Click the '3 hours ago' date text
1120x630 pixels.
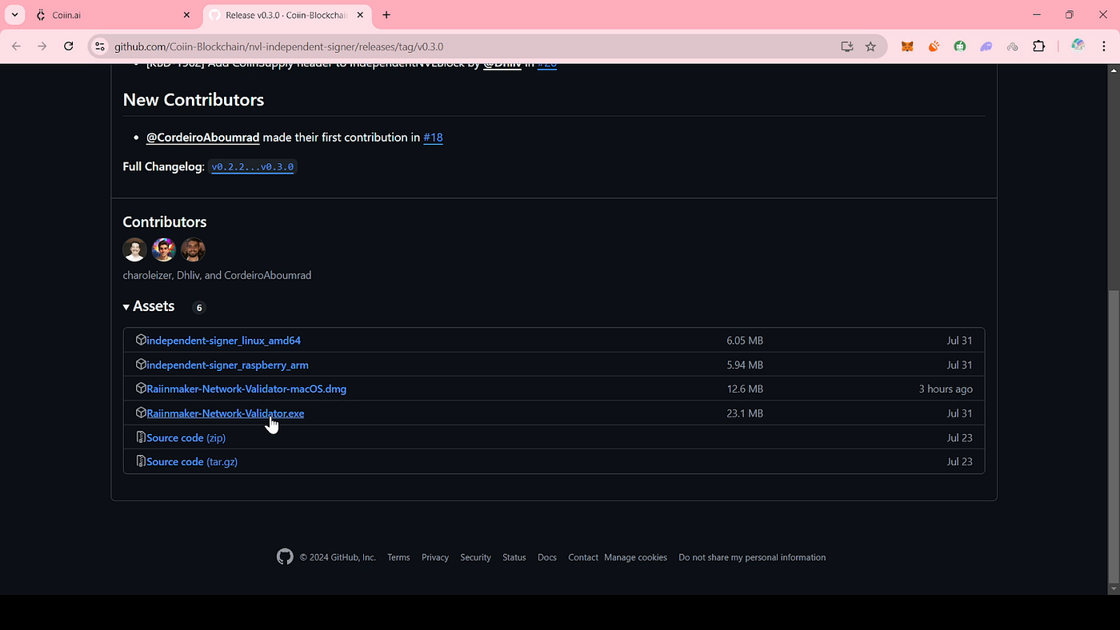946,389
